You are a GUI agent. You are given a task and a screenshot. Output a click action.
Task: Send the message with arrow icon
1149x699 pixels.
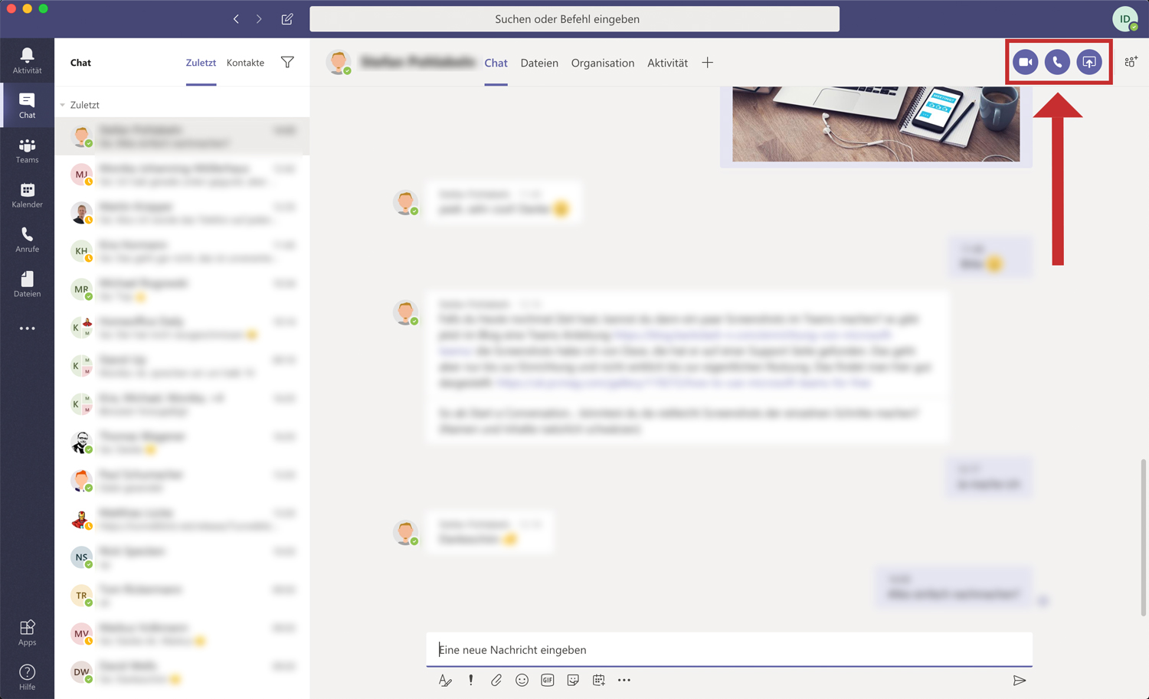coord(1019,680)
